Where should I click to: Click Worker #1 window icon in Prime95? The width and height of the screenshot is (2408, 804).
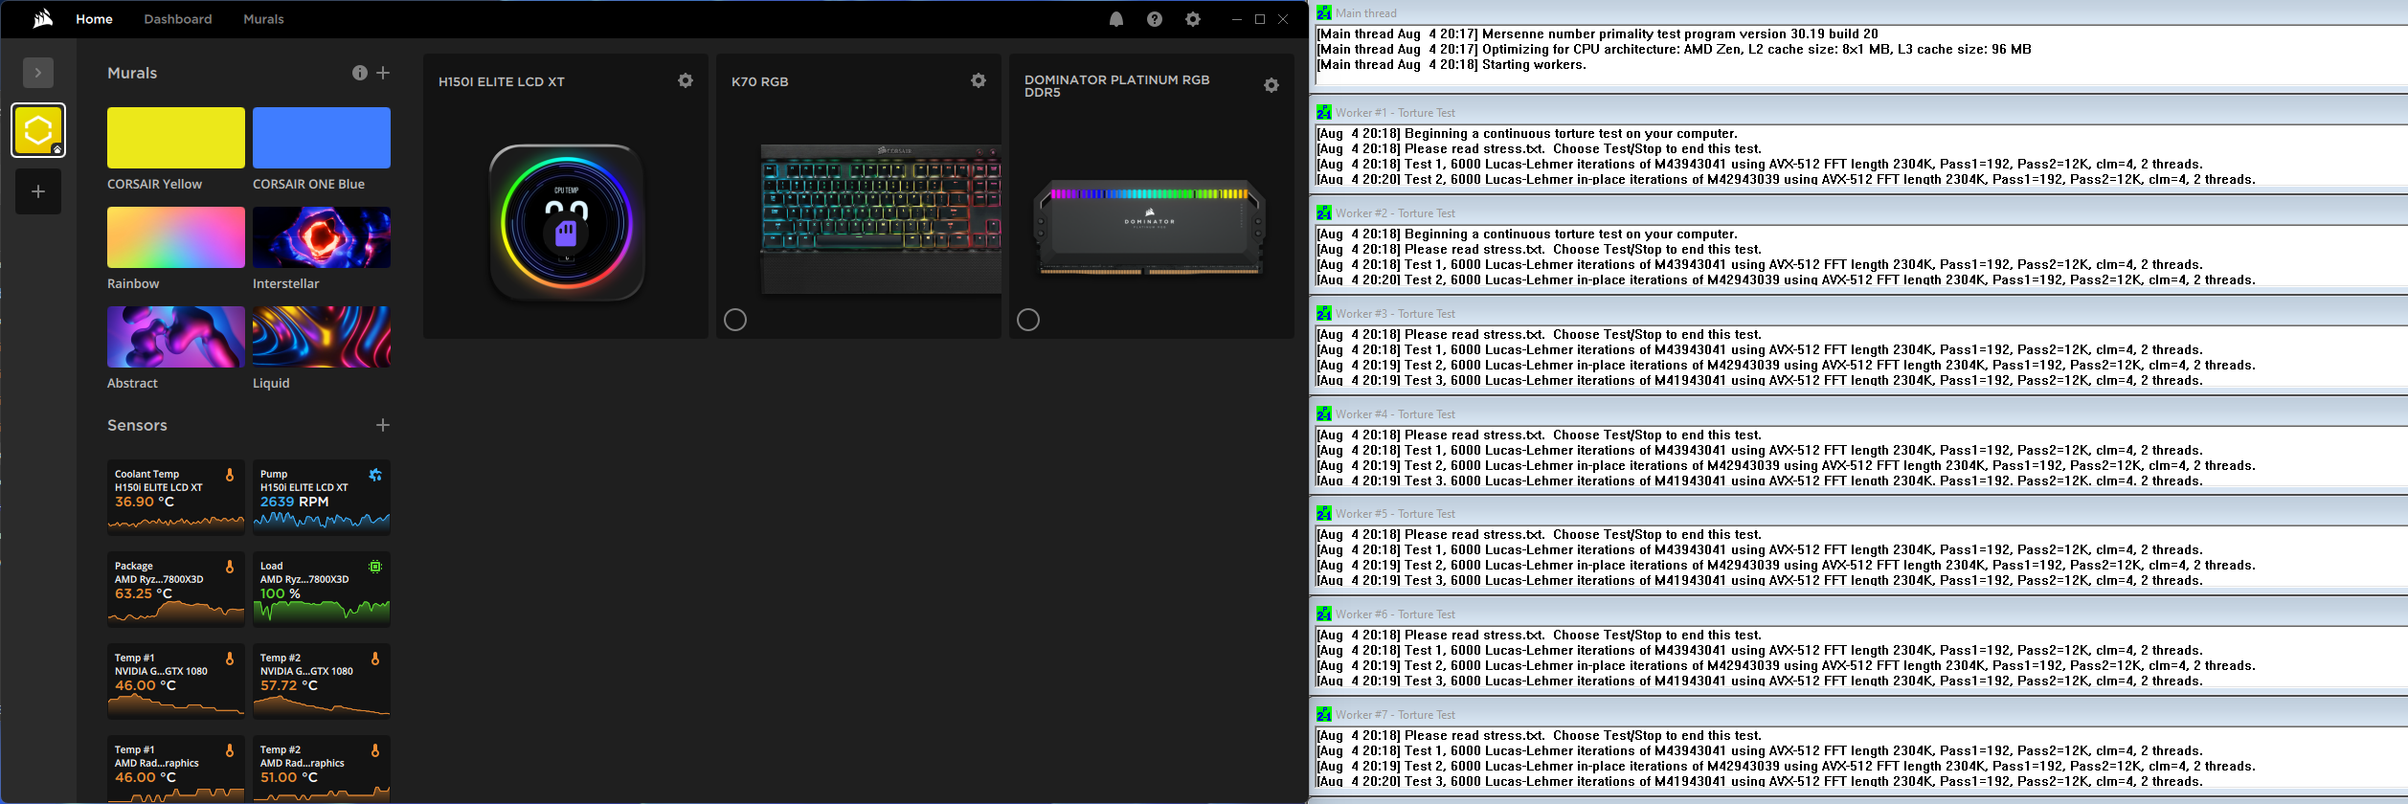[1324, 112]
